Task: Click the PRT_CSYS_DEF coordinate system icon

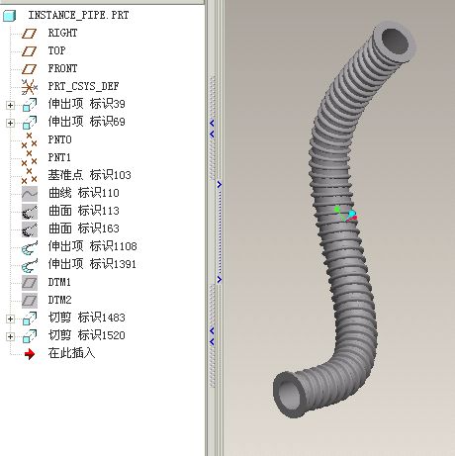Action: point(30,87)
